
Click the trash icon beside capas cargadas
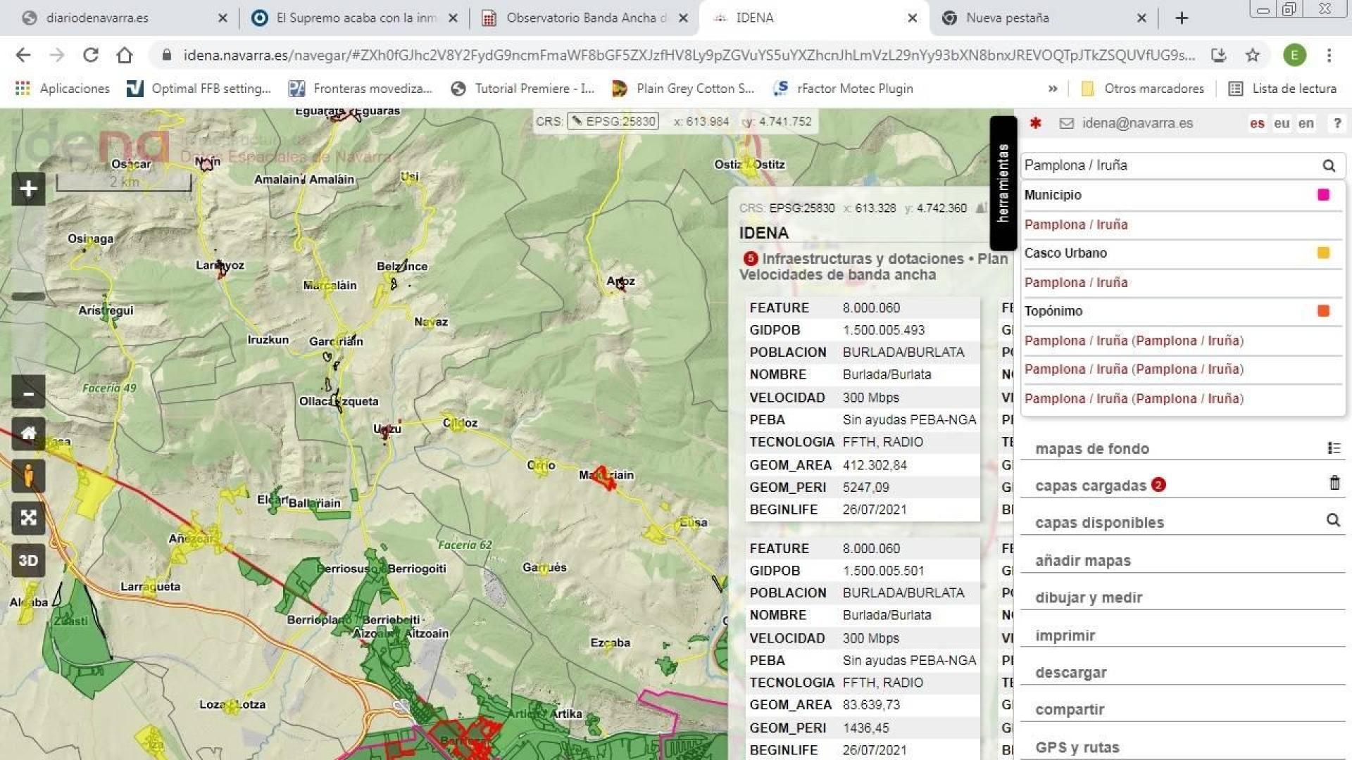coord(1334,483)
